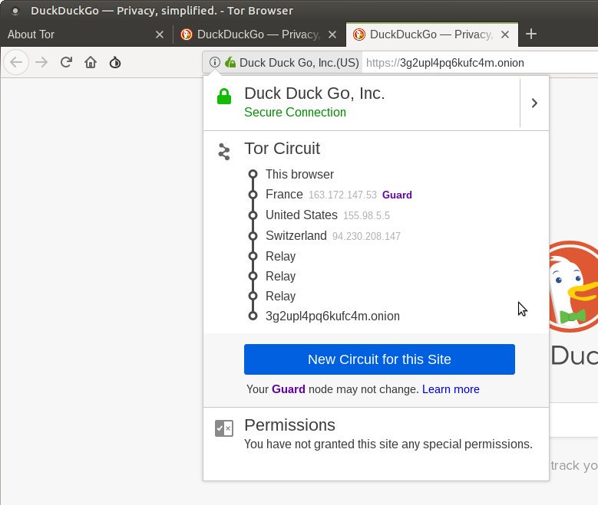Image resolution: width=598 pixels, height=505 pixels.
Task: Open the home page icon
Action: [x=91, y=62]
